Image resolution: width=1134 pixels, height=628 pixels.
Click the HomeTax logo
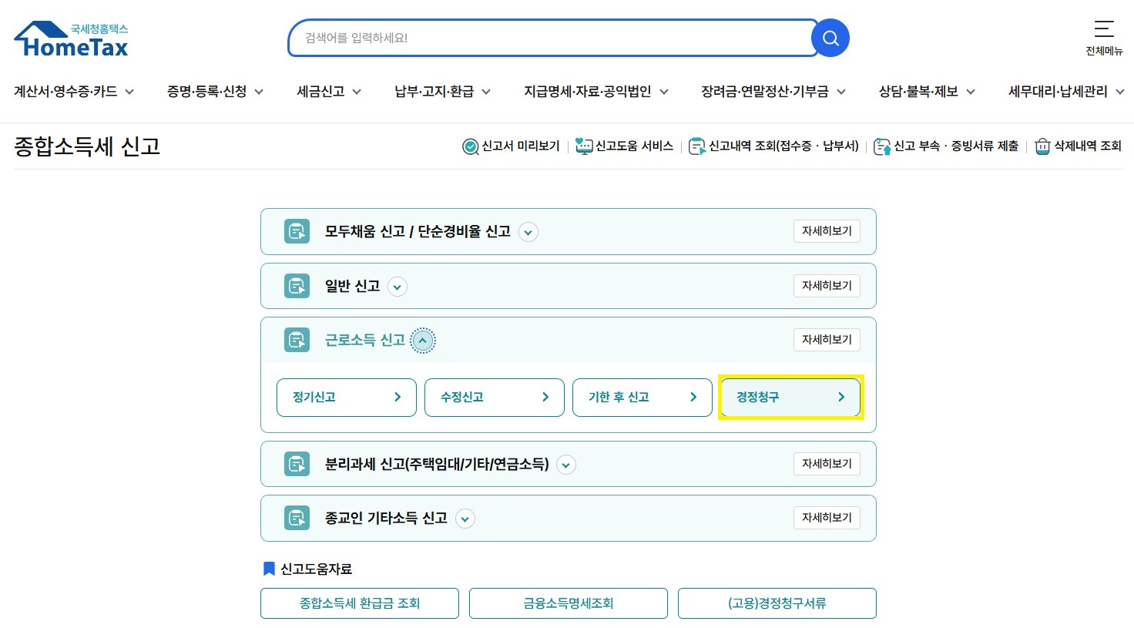pos(71,38)
